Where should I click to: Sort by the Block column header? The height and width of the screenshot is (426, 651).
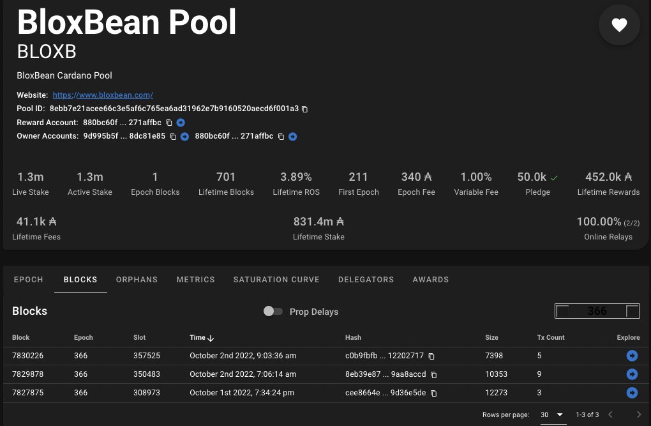click(21, 337)
